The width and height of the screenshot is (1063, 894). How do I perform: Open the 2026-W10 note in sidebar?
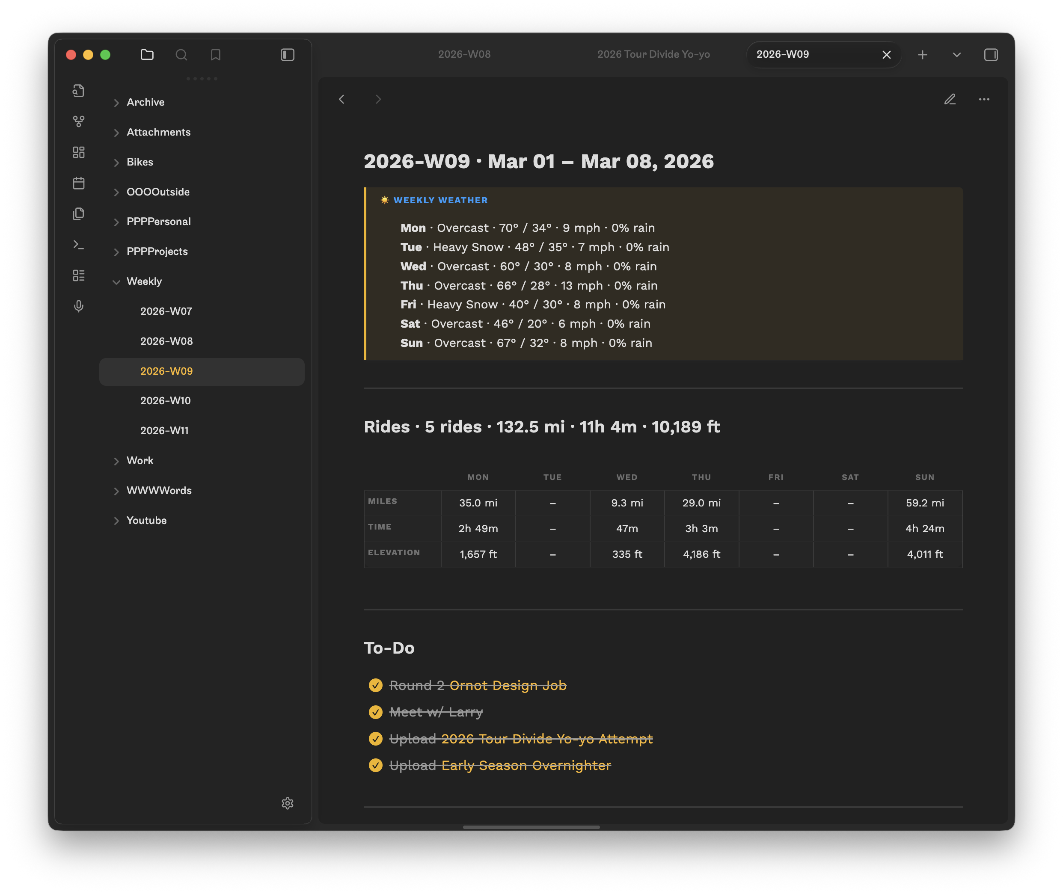pos(165,401)
